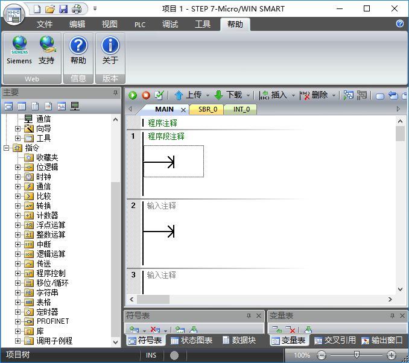Toggle pin on the 符号表 panel
This screenshot has width=409, height=363.
coord(249,316)
